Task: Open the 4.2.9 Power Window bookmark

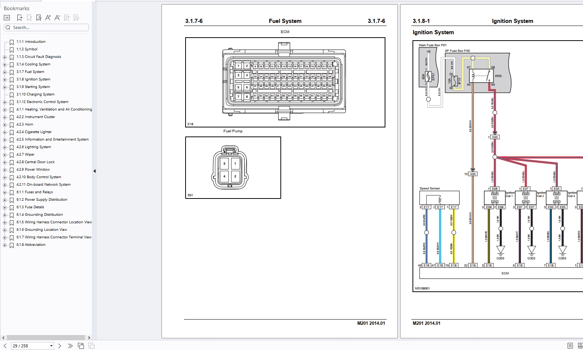Action: coord(33,170)
